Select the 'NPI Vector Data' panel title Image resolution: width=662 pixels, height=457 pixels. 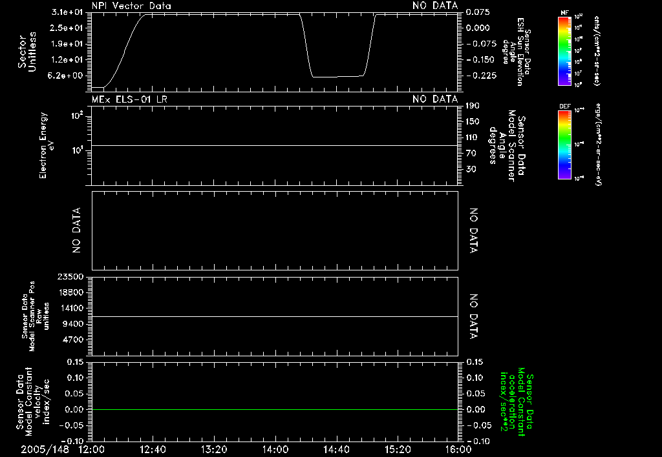[x=131, y=6]
